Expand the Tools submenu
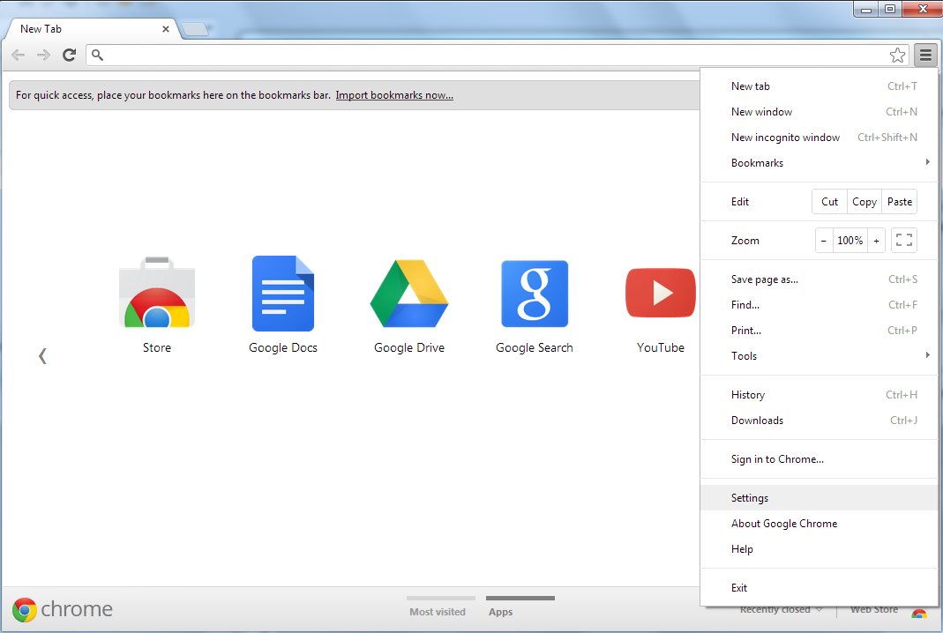This screenshot has width=943, height=633. click(820, 356)
